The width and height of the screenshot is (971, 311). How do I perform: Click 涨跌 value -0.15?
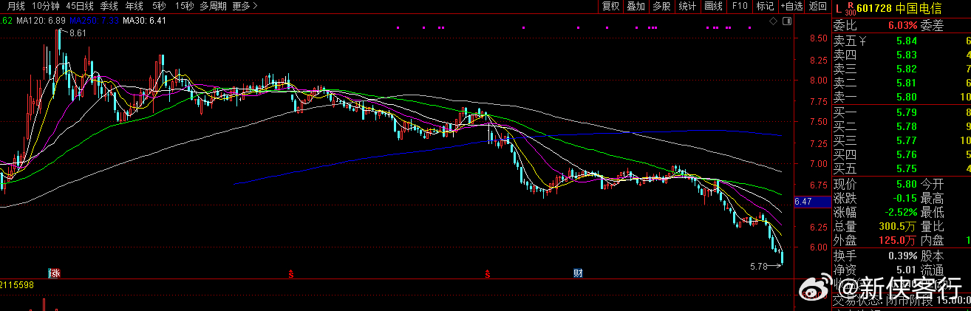(904, 198)
